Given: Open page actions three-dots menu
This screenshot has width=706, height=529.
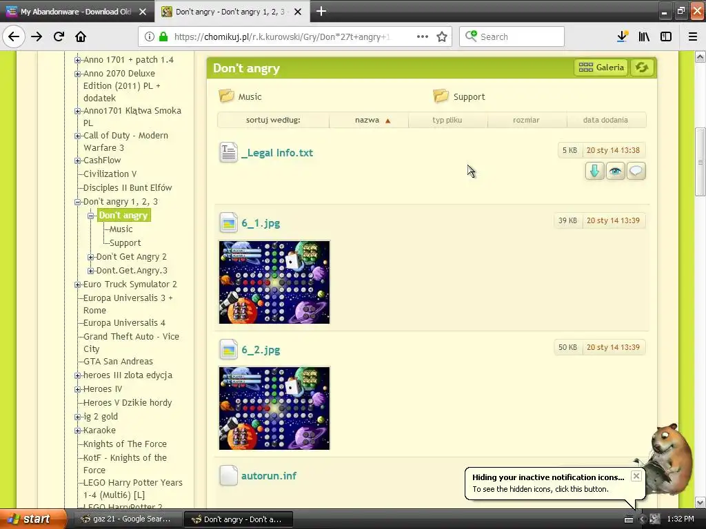Looking at the screenshot, I should (423, 37).
